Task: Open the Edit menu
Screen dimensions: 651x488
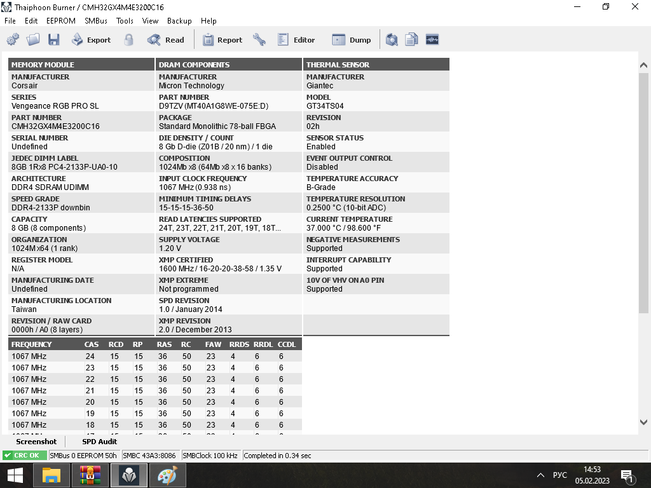Action: 31,21
